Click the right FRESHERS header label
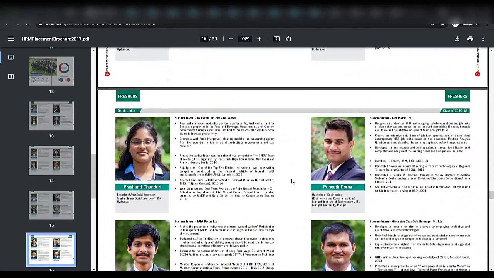This screenshot has height=278, width=494. point(457,96)
